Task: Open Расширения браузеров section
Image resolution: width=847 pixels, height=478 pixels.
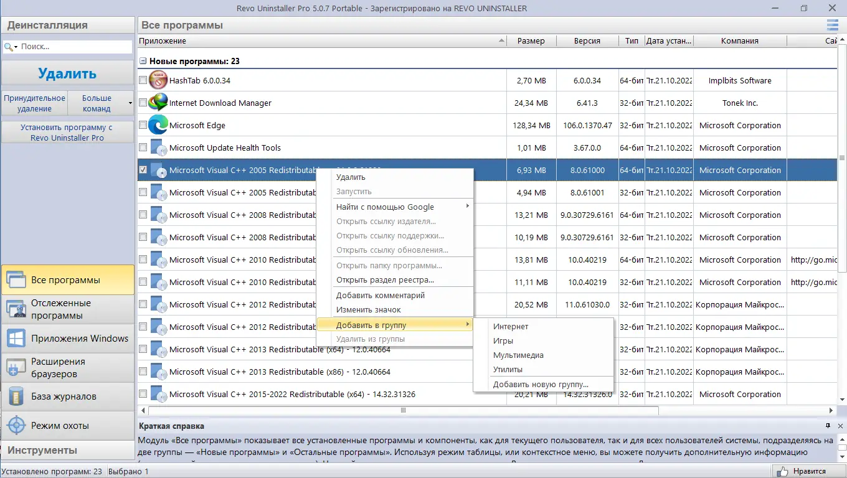Action: (67, 367)
